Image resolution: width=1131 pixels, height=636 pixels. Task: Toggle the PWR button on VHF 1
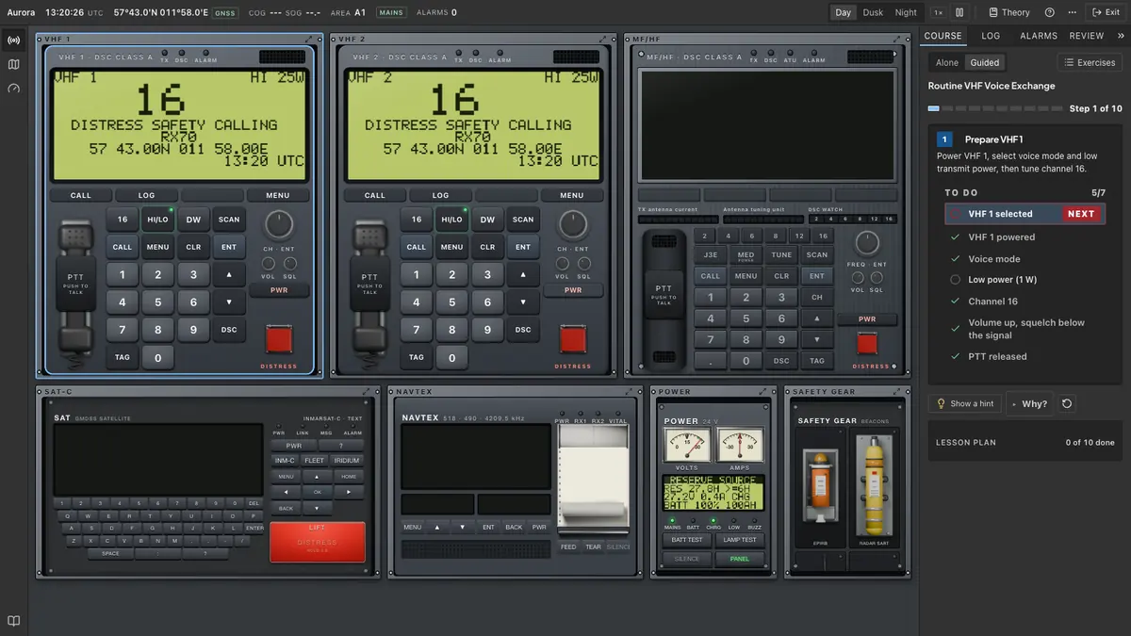click(x=279, y=290)
